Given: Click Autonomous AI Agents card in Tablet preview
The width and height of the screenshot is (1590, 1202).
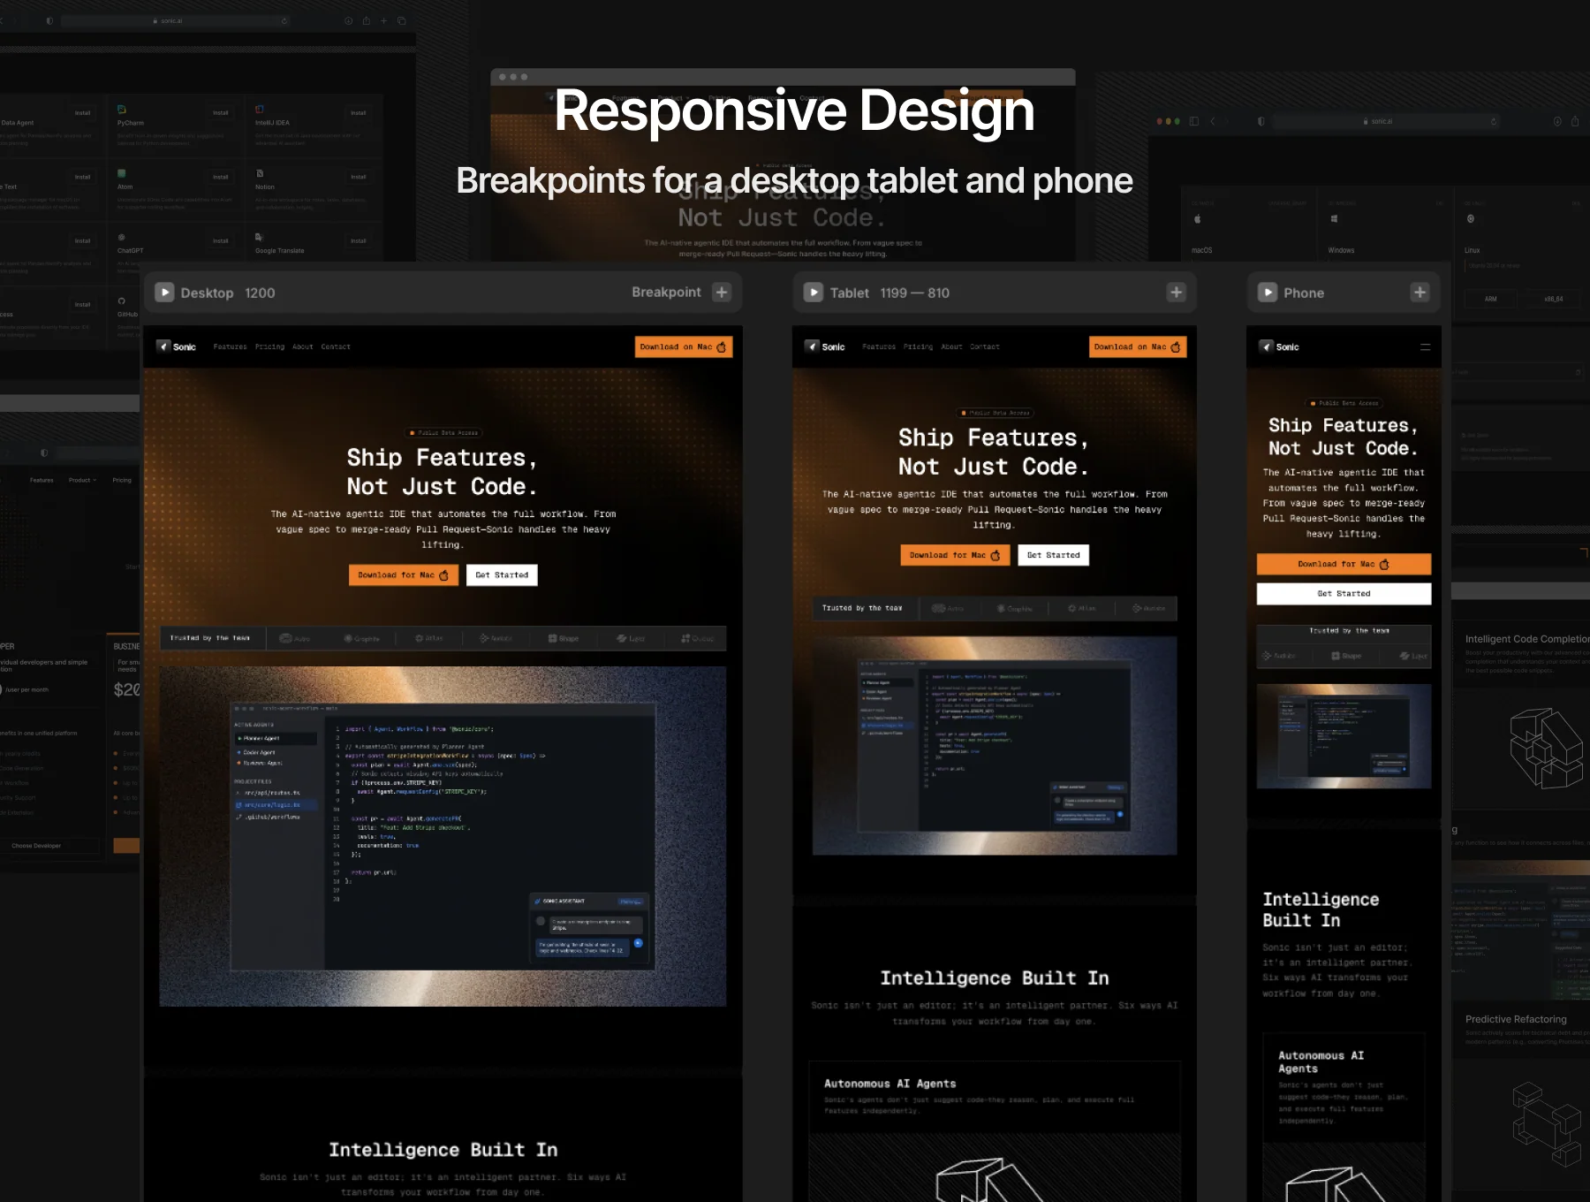Looking at the screenshot, I should [995, 1130].
